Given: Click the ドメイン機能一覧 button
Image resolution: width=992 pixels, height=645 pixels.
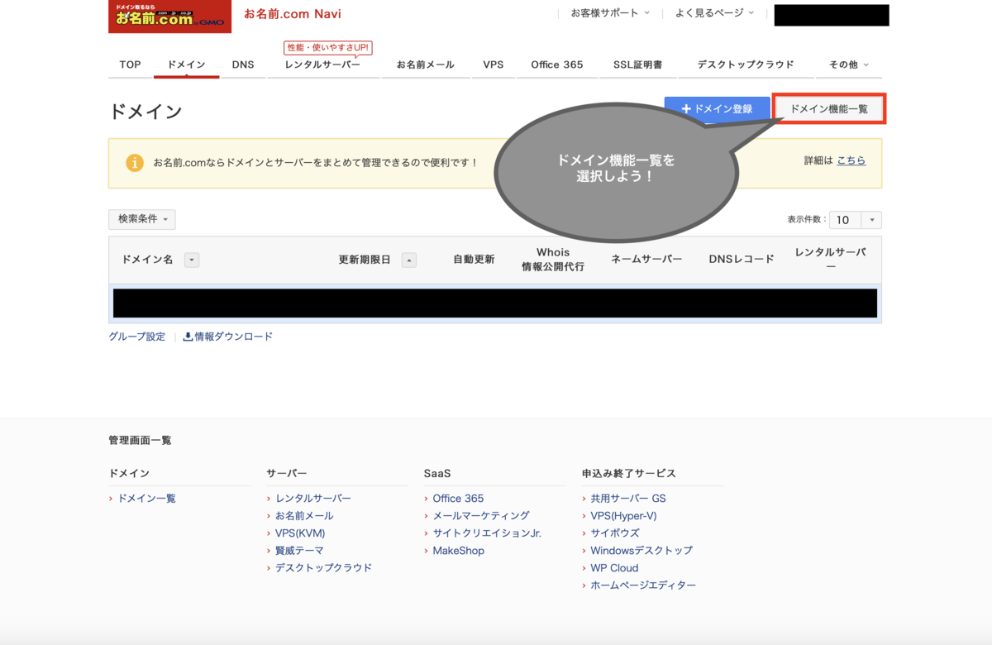Looking at the screenshot, I should click(x=829, y=109).
